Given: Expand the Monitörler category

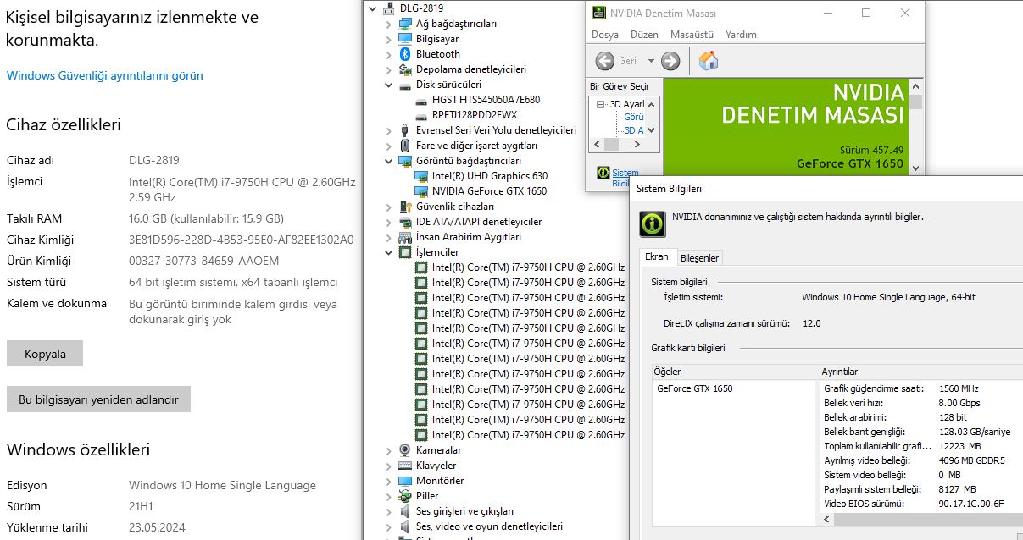Looking at the screenshot, I should tap(389, 481).
